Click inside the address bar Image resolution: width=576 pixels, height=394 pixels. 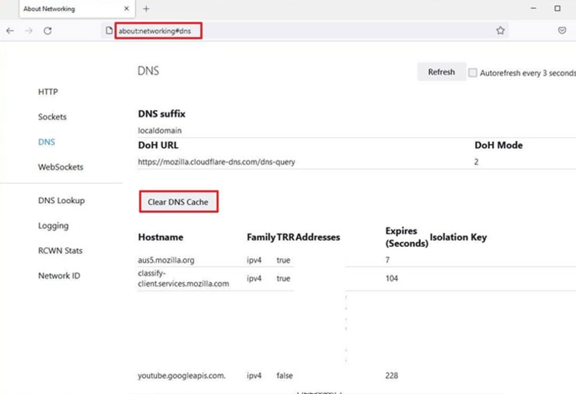[240, 30]
